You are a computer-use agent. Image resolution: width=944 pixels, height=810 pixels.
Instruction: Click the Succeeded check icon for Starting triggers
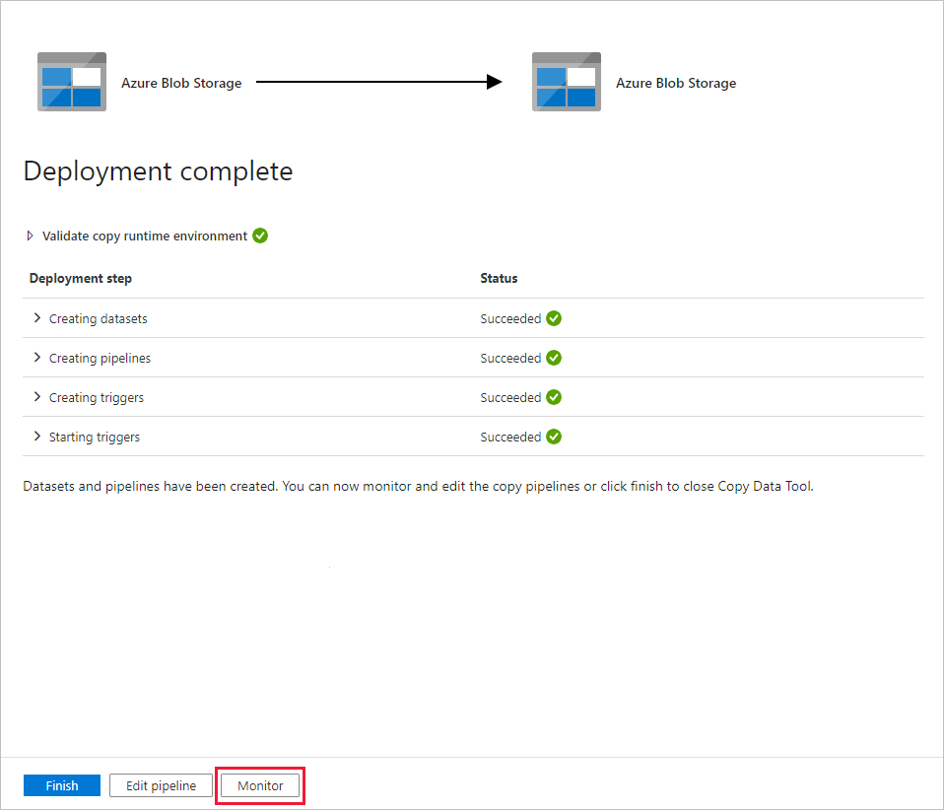point(553,437)
